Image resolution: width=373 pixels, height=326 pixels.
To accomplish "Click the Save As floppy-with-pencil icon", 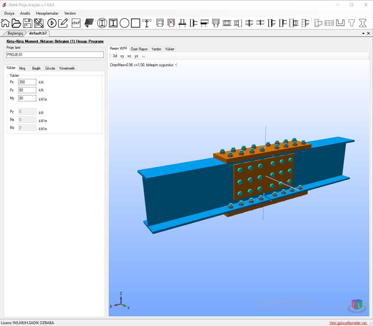I will [39, 23].
